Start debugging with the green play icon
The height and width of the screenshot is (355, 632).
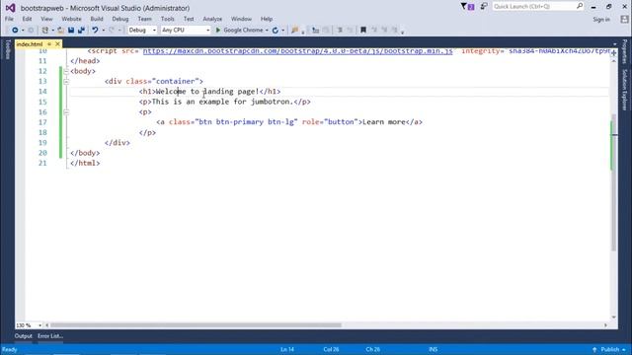coord(218,31)
